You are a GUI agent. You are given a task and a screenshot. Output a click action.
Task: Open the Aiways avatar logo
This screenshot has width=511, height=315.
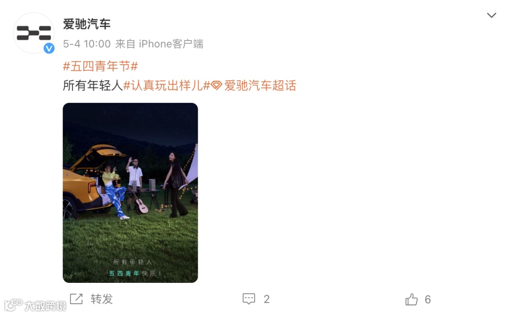point(34,33)
